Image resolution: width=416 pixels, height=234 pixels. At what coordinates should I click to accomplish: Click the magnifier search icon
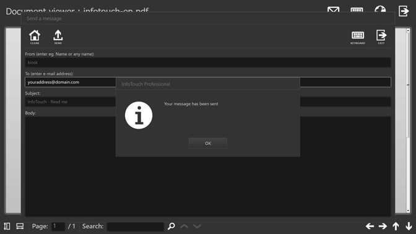[x=171, y=227]
